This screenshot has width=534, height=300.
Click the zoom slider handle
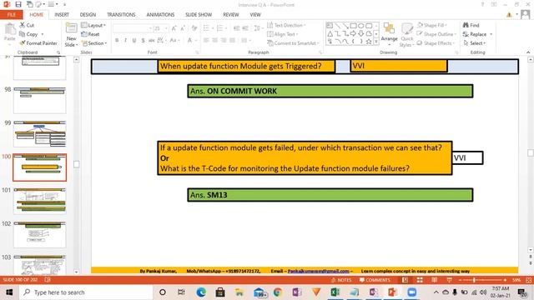(x=474, y=280)
